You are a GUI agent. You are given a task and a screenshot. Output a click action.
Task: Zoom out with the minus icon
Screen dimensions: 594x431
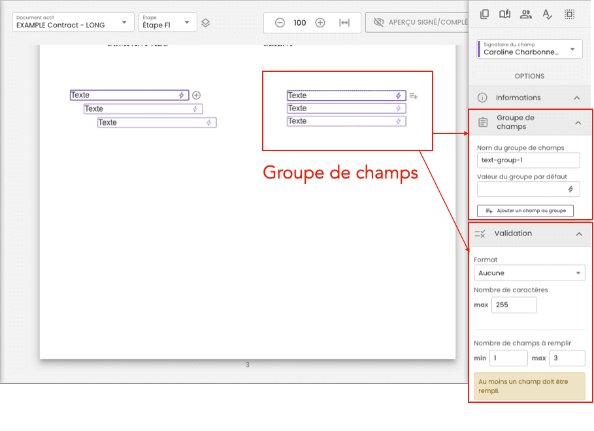tap(280, 23)
